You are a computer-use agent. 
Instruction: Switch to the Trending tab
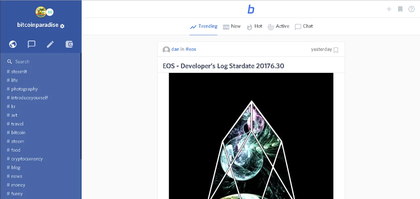tap(203, 26)
